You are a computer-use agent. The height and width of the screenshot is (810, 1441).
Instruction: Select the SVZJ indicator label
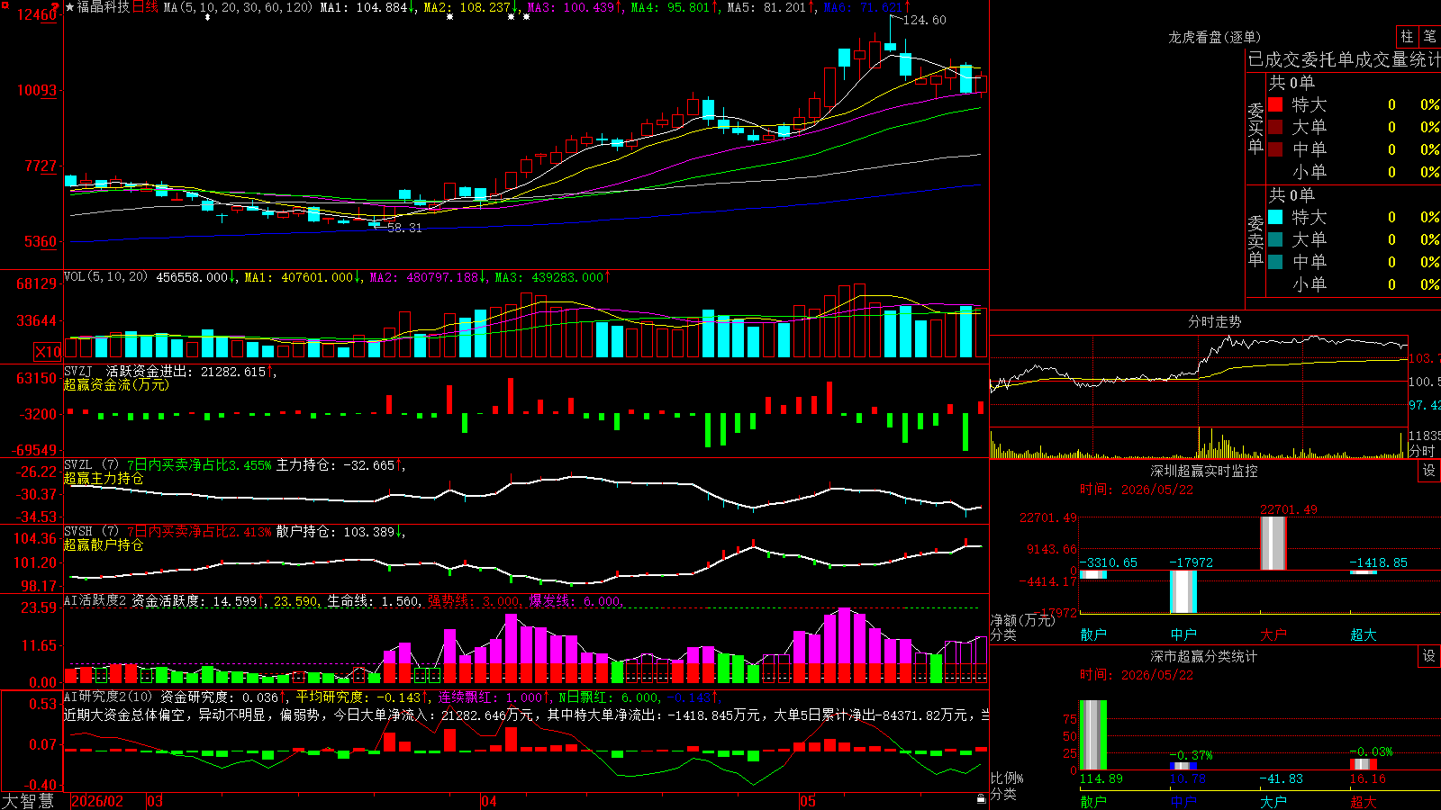pos(78,371)
